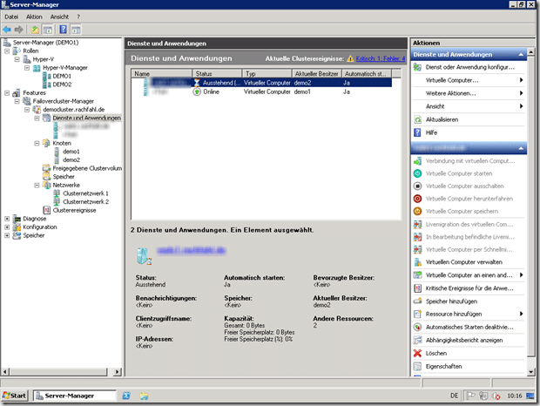540x406 pixels.
Task: Select demo2 under Knoten
Action: [71, 159]
